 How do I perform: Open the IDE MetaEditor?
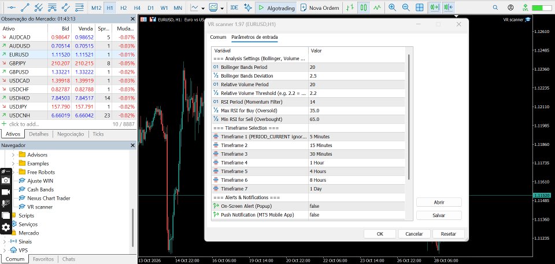coord(234,8)
